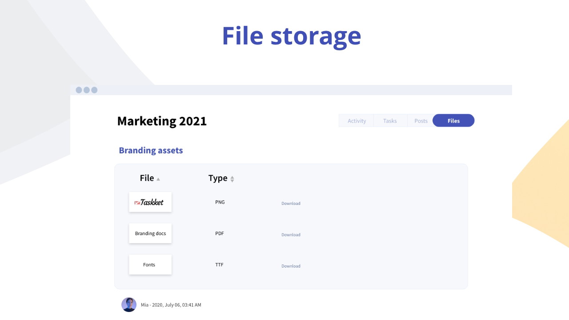Screen dimensions: 569x320
Task: Download the Branding docs PDF
Action: [291, 235]
